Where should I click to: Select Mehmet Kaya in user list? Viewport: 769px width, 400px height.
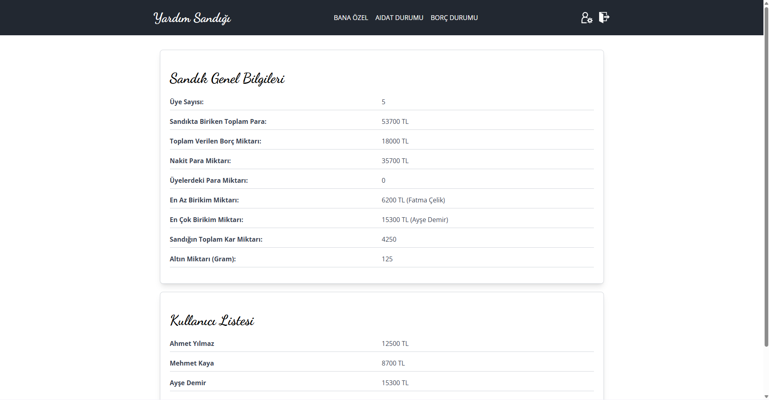coord(192,363)
